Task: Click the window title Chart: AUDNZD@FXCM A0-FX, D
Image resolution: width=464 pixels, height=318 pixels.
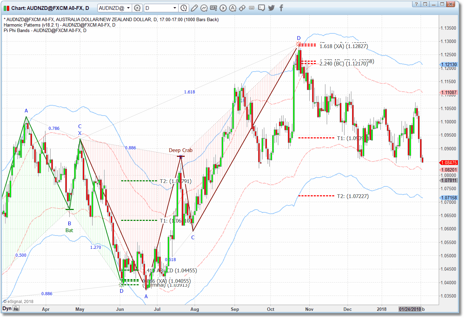Action: click(x=50, y=8)
